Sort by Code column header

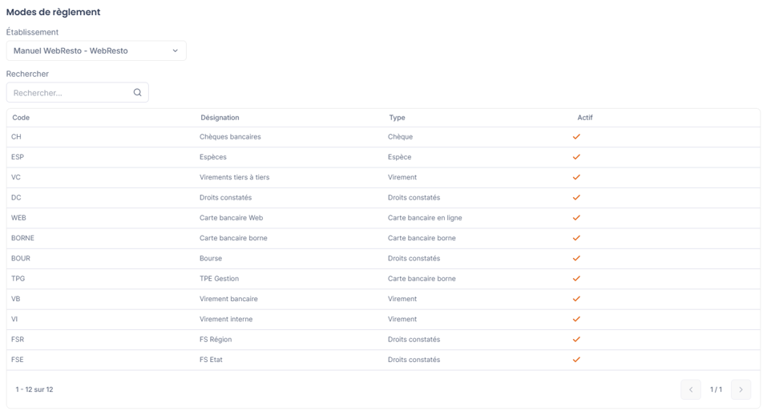coord(21,118)
